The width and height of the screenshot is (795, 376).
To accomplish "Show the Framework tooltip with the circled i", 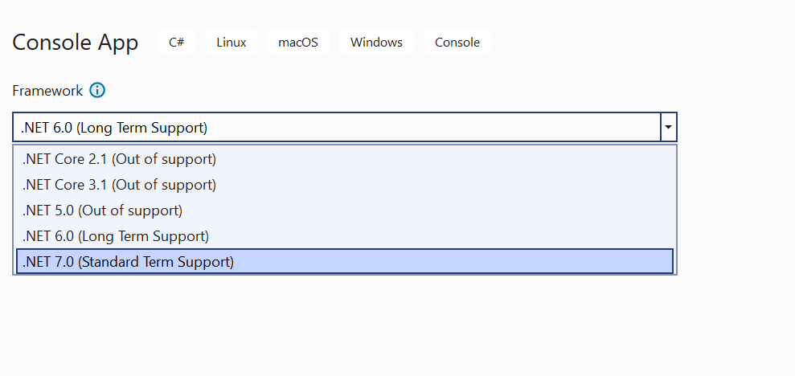I will click(97, 91).
